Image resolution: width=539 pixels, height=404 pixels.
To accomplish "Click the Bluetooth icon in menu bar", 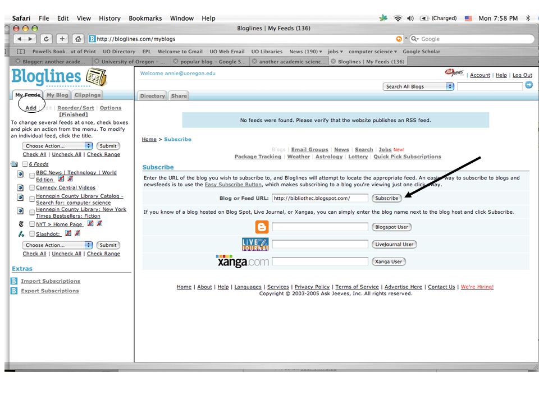I will pos(528,18).
